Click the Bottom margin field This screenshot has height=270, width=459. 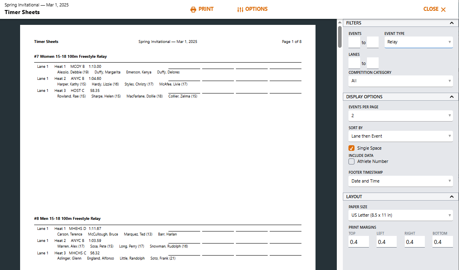point(443,242)
